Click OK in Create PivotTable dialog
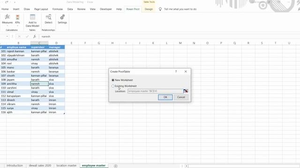Image resolution: width=300 pixels, height=168 pixels. (x=165, y=97)
